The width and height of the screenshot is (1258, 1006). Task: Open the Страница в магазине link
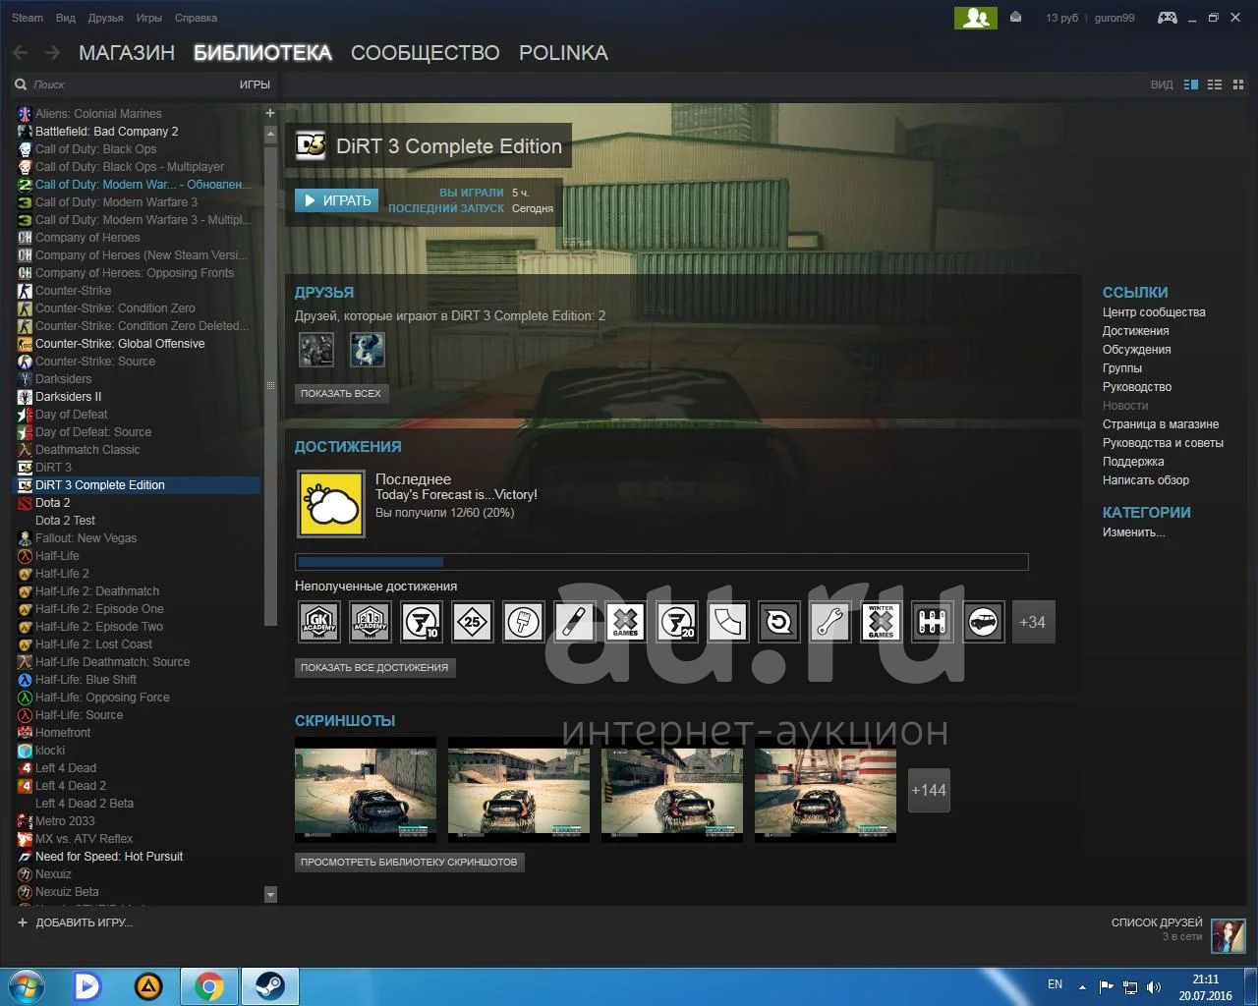coord(1161,424)
